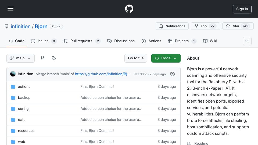Open 'First Bjorn Commit !' for web row
The image size is (258, 145).
tap(97, 142)
